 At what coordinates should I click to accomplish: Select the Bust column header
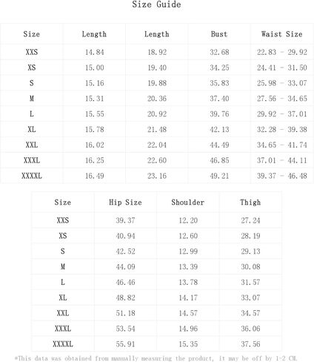pyautogui.click(x=219, y=34)
